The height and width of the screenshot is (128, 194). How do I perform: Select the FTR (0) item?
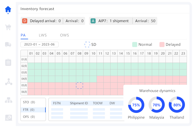tap(29, 110)
